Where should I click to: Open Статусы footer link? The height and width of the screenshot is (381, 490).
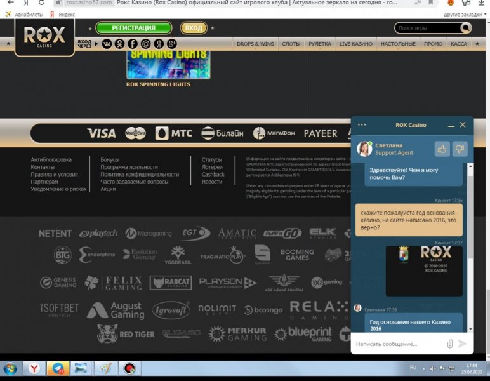click(212, 160)
